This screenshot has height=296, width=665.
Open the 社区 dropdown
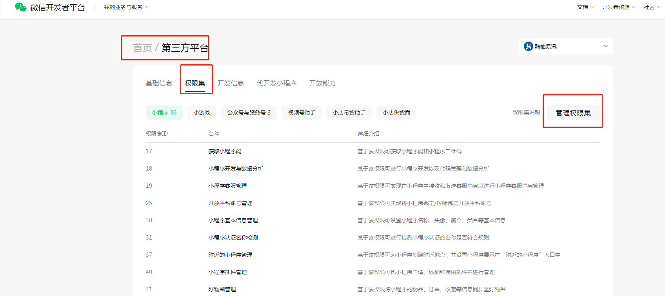point(652,7)
